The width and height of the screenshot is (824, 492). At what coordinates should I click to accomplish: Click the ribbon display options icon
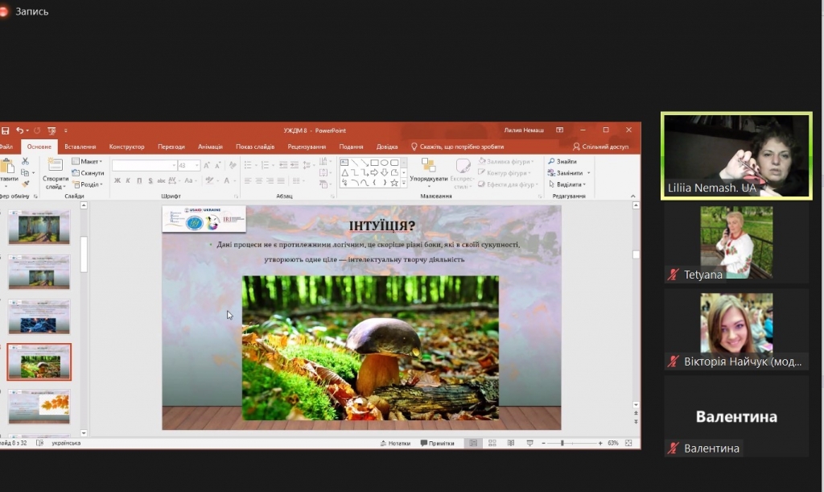point(560,130)
